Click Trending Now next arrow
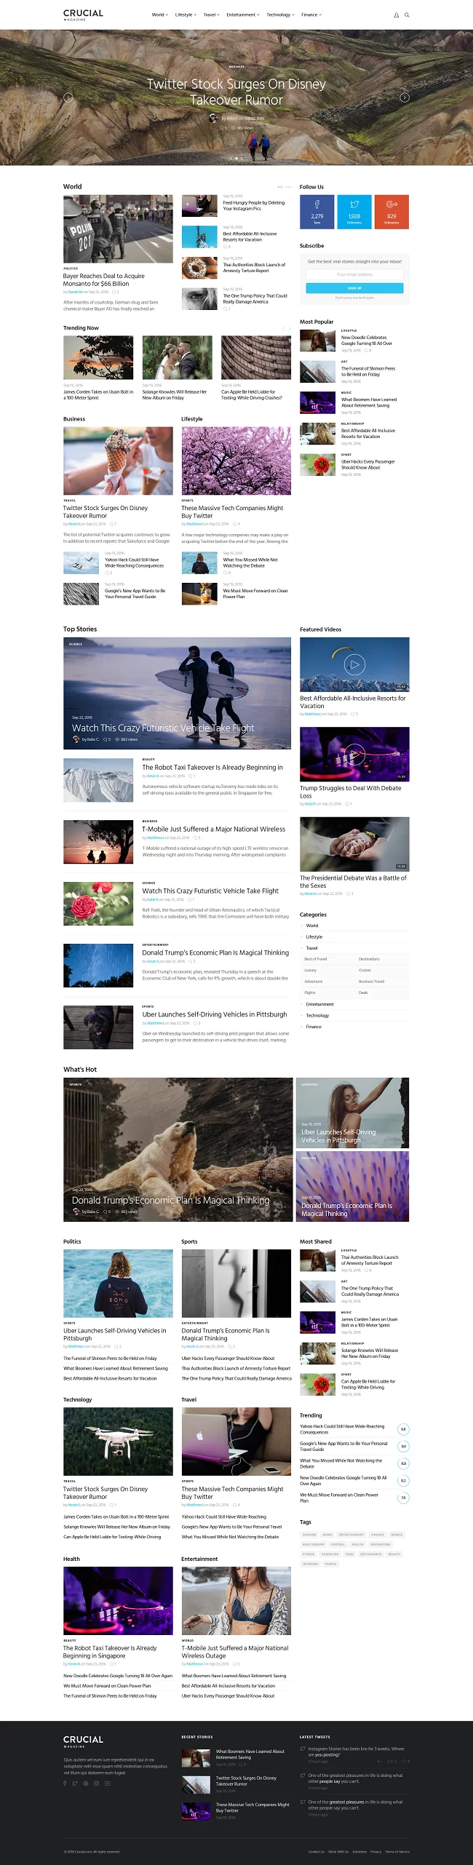Viewport: 473px width, 1865px height. coord(289,329)
